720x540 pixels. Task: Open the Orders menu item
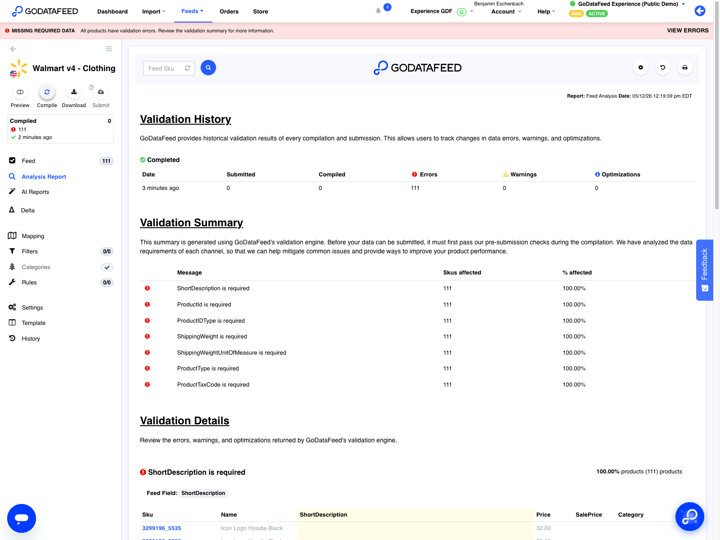pyautogui.click(x=229, y=11)
